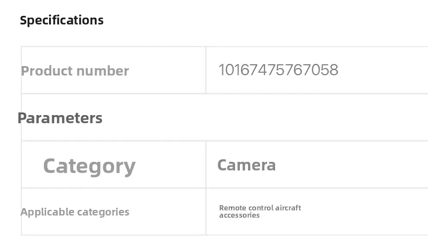Click the empty cell right of Parameters heading
This screenshot has height=240, width=428.
tap(301, 117)
